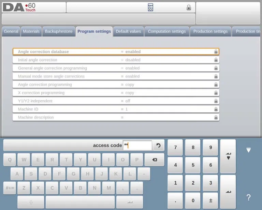Tap the #+= symbols key
This screenshot has width=262, height=210.
point(10,188)
